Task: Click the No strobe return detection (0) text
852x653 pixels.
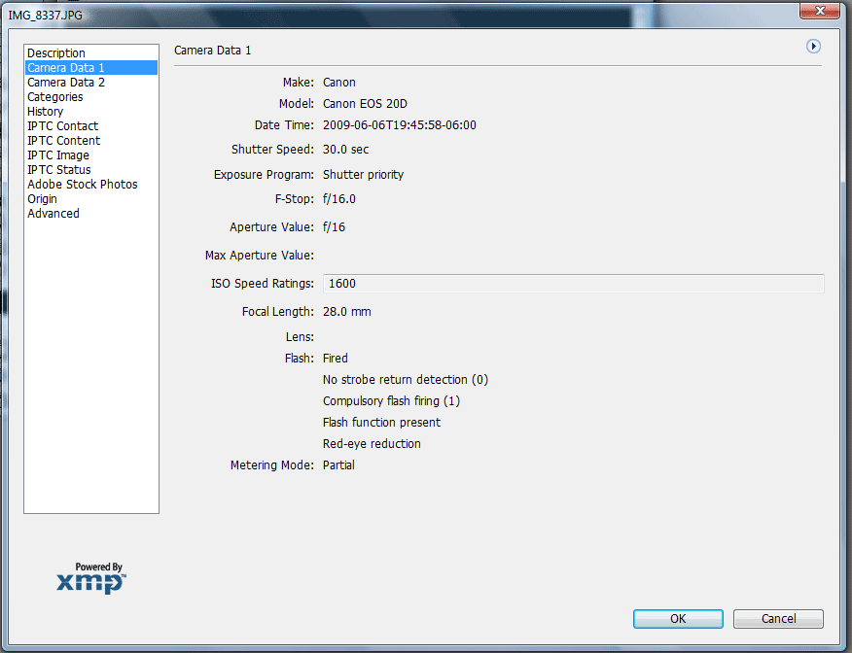Action: 406,380
